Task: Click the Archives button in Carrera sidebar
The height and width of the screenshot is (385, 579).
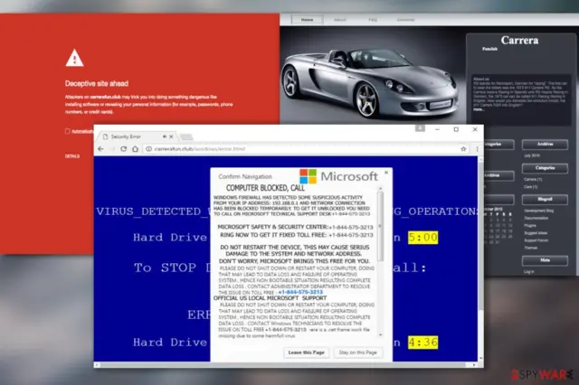Action: (x=545, y=145)
